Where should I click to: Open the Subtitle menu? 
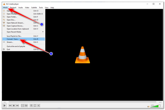pyautogui.click(x=34, y=8)
